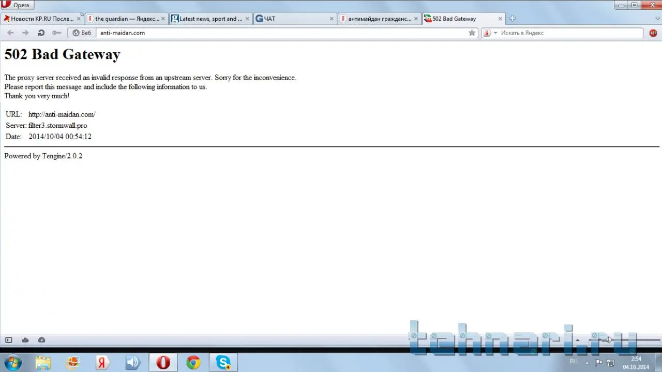The width and height of the screenshot is (662, 372).
Task: Show hidden tray icons arrow
Action: click(x=586, y=362)
